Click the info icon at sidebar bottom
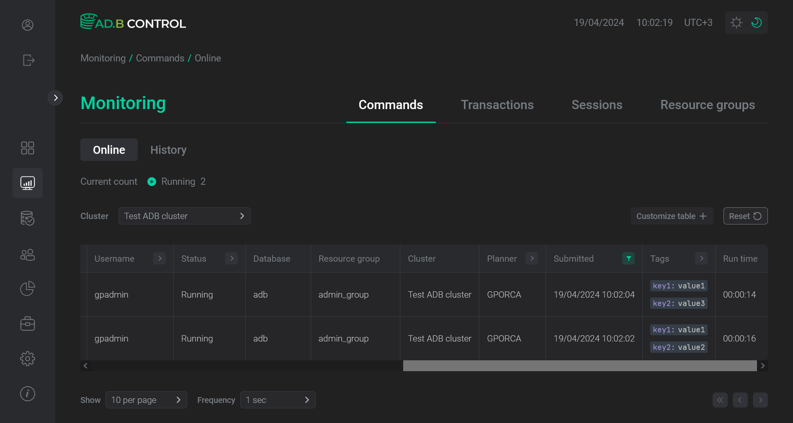Image resolution: width=793 pixels, height=423 pixels. pos(28,393)
